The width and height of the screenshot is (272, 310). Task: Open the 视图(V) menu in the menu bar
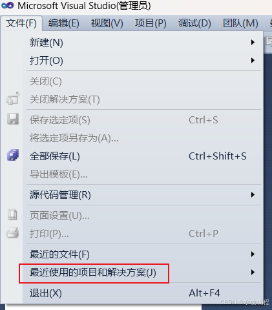click(107, 23)
